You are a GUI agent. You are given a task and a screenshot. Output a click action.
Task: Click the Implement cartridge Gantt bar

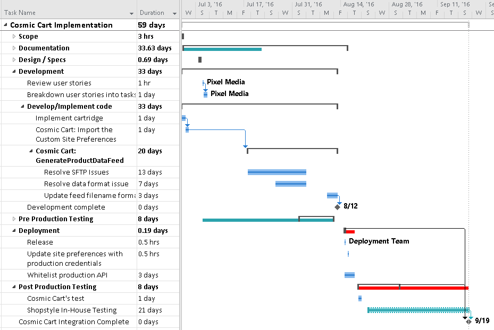(x=183, y=118)
